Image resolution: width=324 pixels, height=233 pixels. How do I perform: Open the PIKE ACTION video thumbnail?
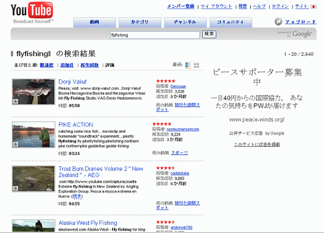pos(33,135)
